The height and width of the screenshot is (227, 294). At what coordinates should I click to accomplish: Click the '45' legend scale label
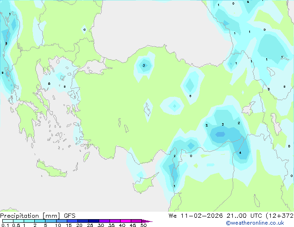tap(133, 225)
